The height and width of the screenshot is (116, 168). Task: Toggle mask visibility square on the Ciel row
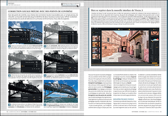tap(37, 66)
